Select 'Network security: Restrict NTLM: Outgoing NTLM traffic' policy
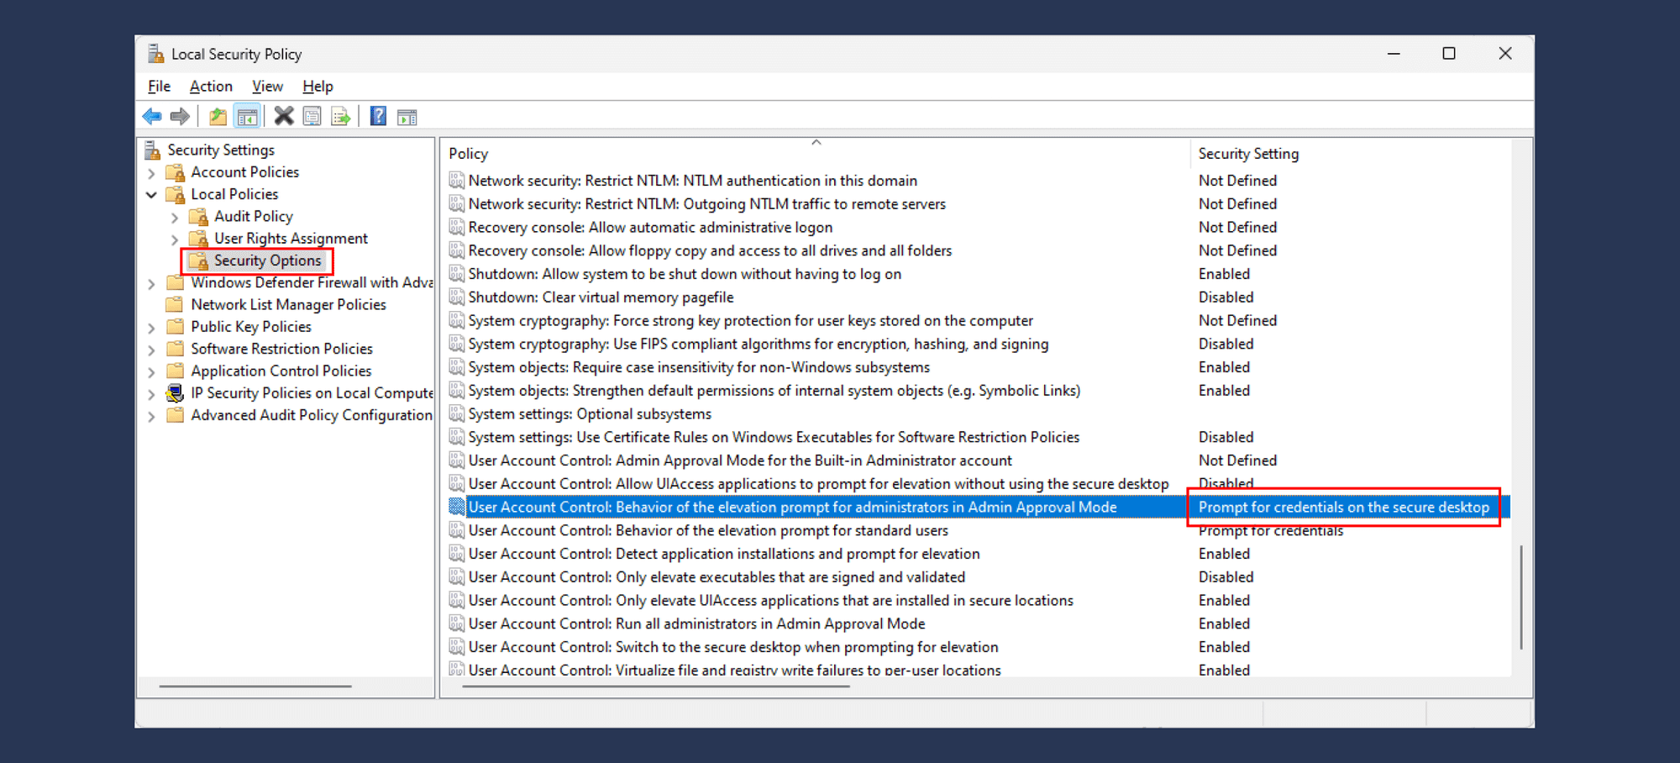This screenshot has width=1680, height=763. coord(707,204)
